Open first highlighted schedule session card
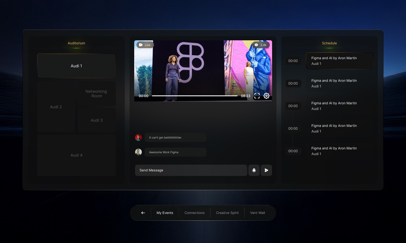 coord(339,61)
